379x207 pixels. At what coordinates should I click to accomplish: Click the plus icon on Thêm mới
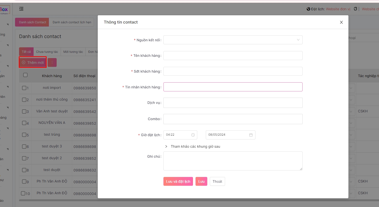[x=24, y=63]
